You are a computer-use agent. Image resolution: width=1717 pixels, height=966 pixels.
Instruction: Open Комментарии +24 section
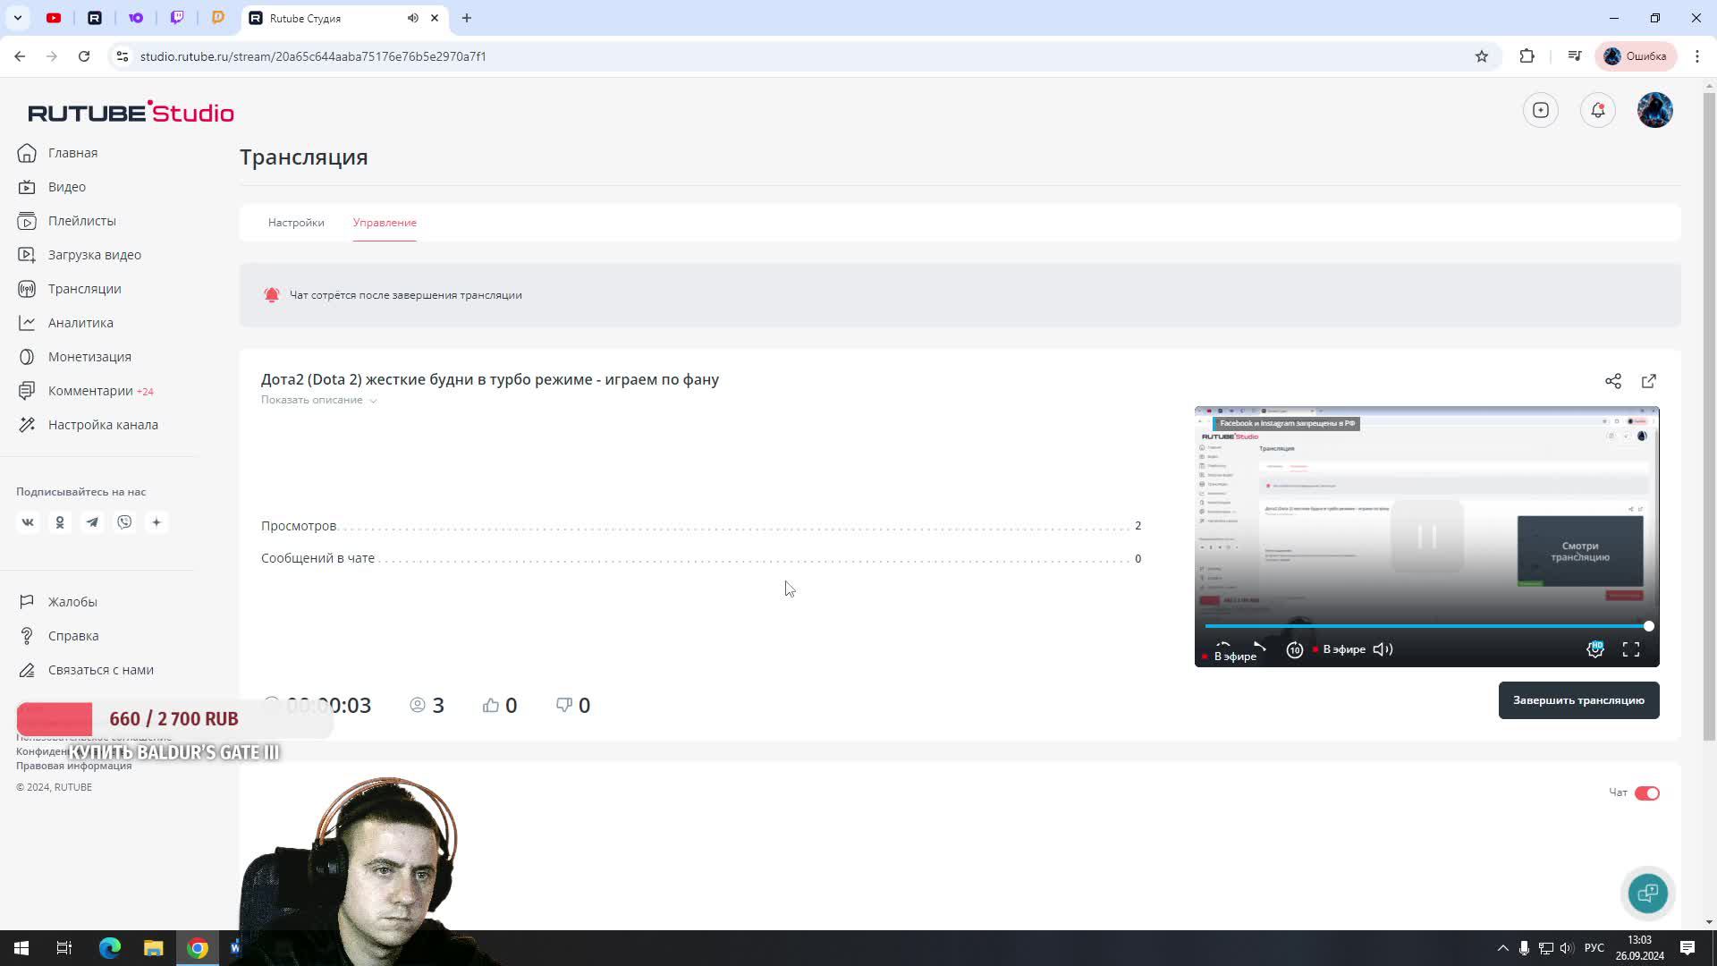click(85, 391)
